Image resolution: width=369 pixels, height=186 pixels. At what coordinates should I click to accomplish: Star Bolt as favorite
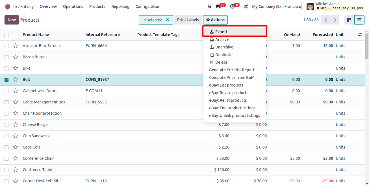point(16,79)
